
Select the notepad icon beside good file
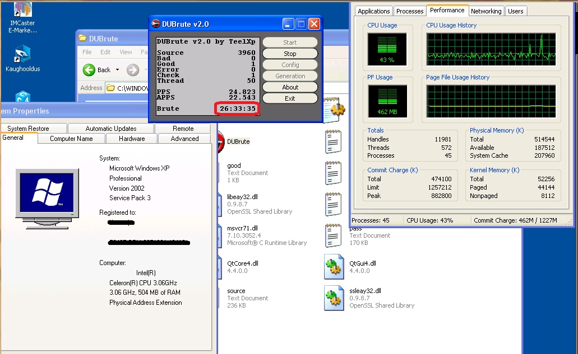[333, 173]
